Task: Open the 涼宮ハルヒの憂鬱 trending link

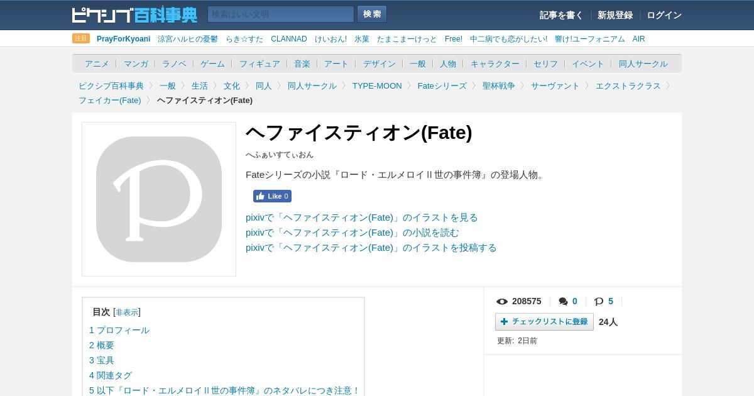Action: [x=188, y=39]
